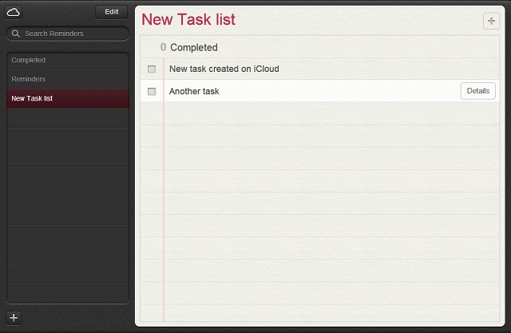
Task: Select "New Task list" in the sidebar
Action: [33, 98]
